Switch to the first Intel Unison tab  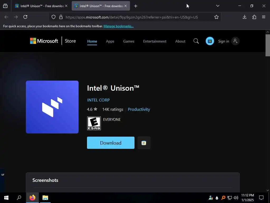[41, 6]
